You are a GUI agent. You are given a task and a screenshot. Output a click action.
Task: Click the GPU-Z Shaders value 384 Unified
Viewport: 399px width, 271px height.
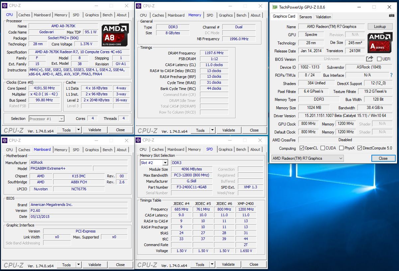click(x=316, y=83)
